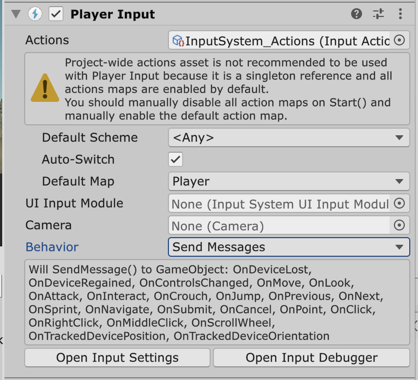Disable the Player Input component checkbox
The width and height of the screenshot is (418, 380).
(56, 14)
